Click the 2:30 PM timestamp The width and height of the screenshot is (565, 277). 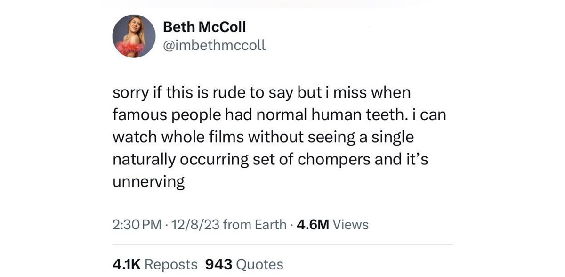click(x=134, y=225)
